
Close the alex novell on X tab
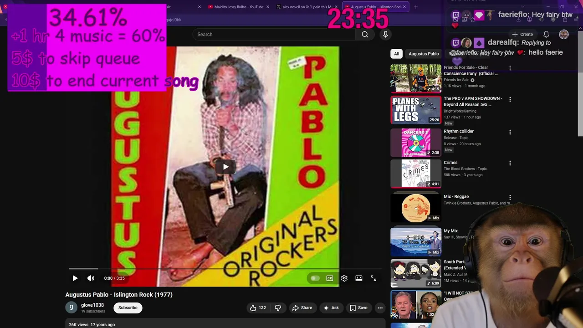(x=336, y=7)
